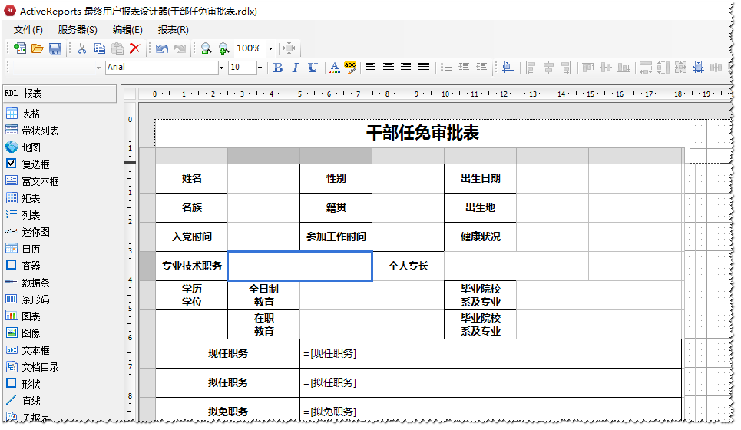Open a report file with folder icon
This screenshot has height=430, width=741.
click(38, 48)
